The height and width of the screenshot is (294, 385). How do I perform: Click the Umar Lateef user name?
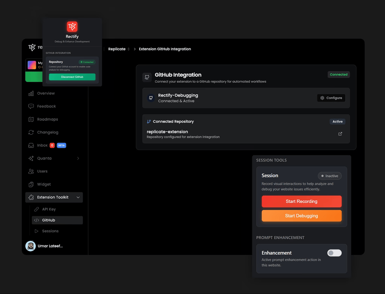pos(50,246)
